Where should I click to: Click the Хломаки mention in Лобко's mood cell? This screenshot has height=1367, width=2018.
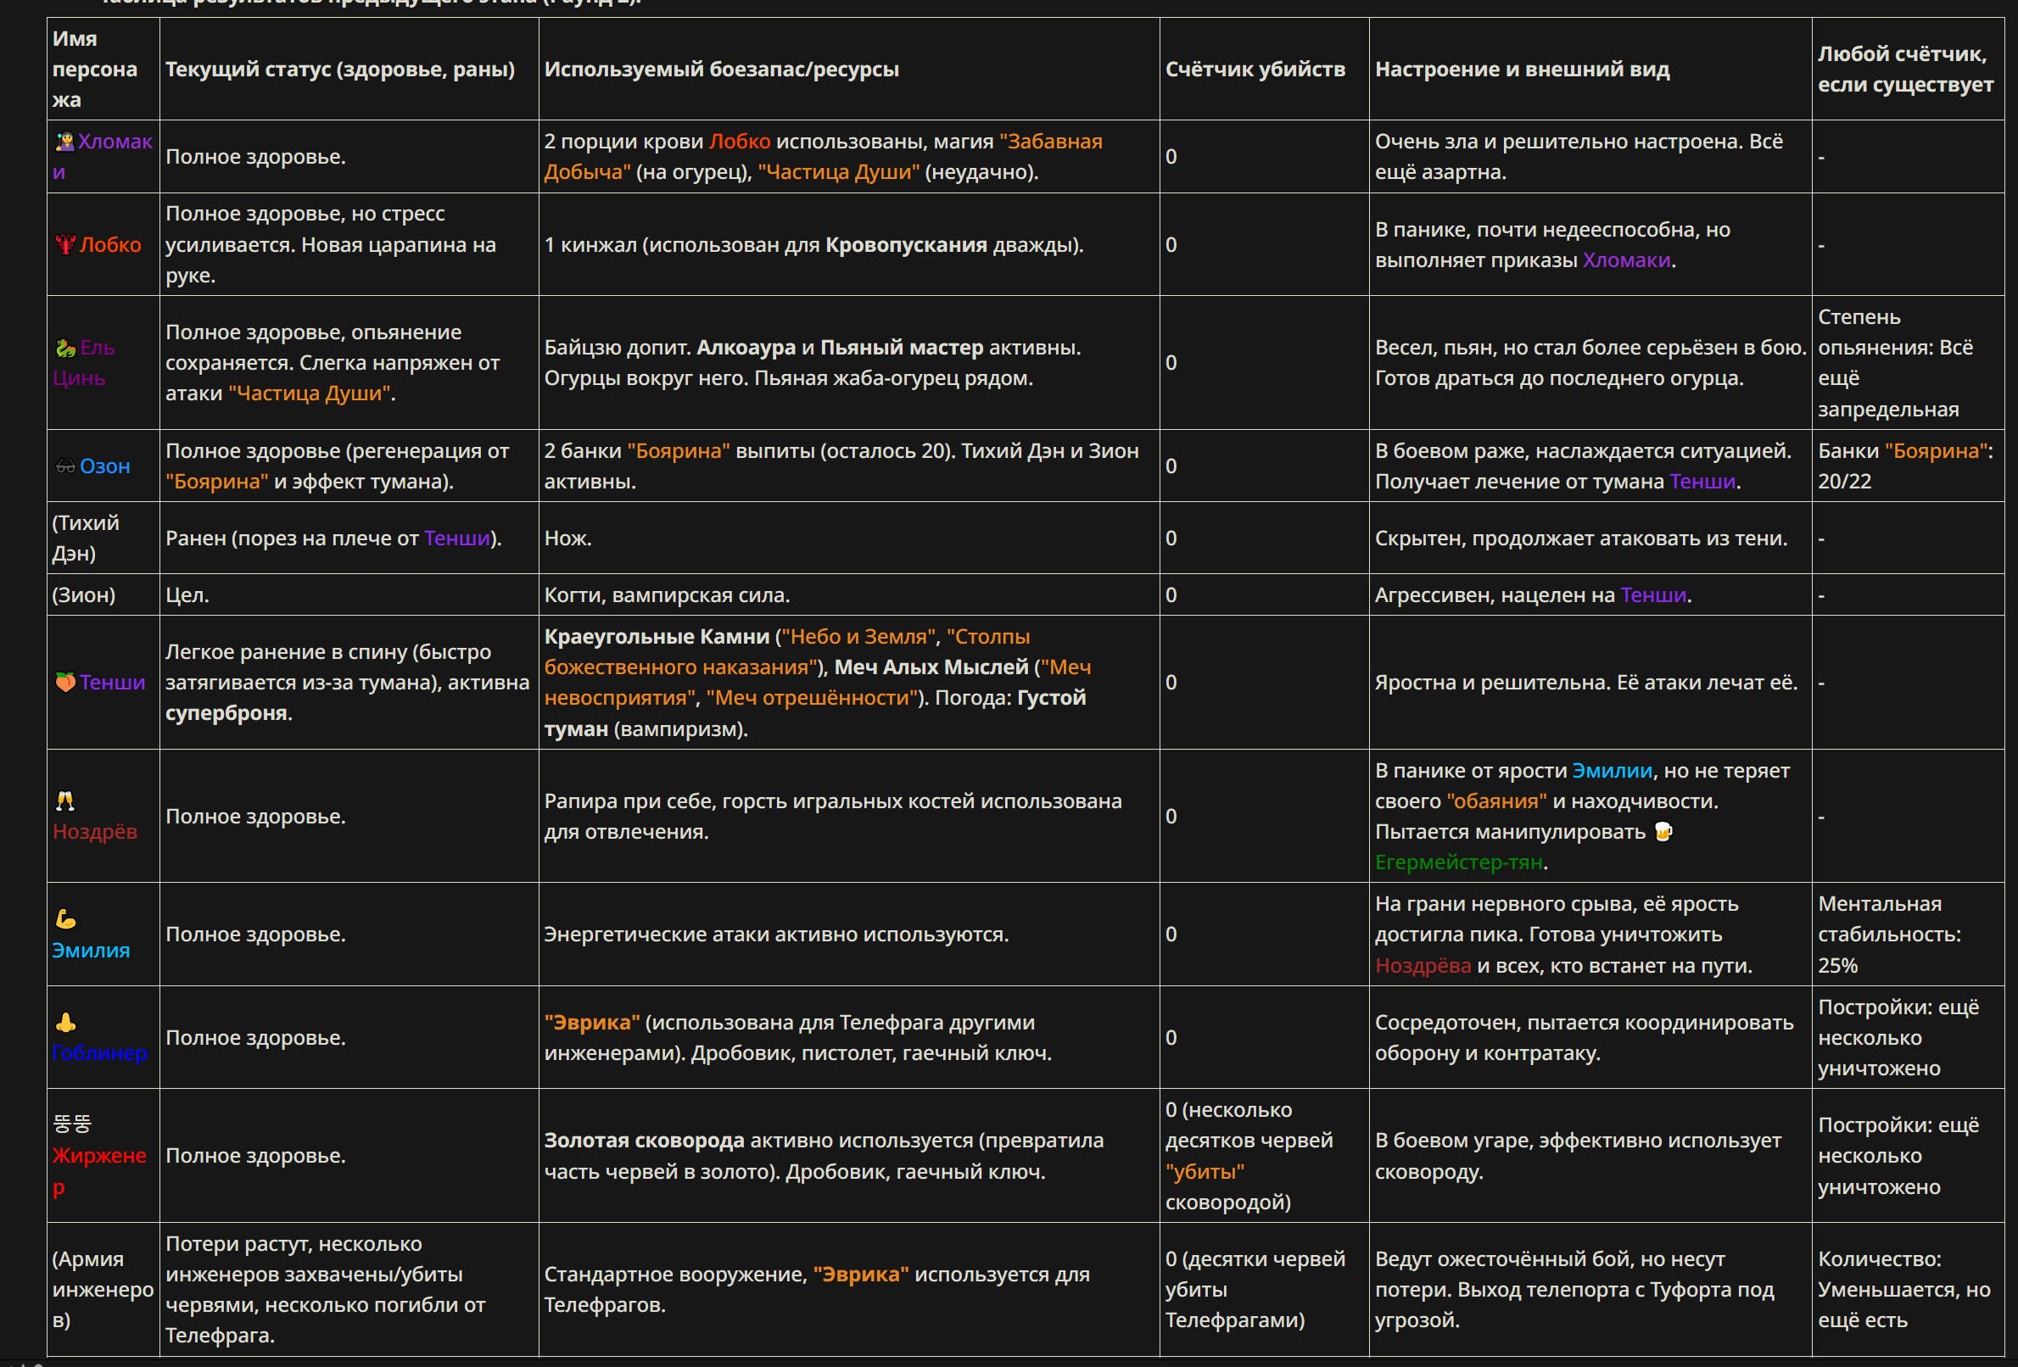(x=1626, y=259)
